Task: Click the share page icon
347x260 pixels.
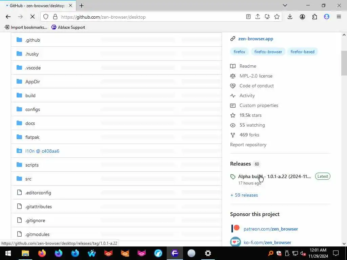Action: tap(258, 17)
